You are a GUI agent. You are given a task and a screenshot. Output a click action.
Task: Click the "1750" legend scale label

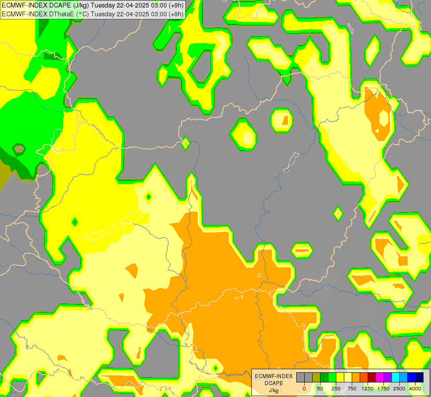pyautogui.click(x=383, y=389)
